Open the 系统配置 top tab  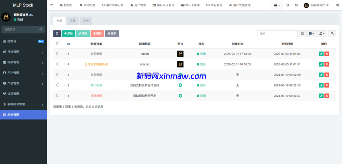pyautogui.click(x=87, y=5)
